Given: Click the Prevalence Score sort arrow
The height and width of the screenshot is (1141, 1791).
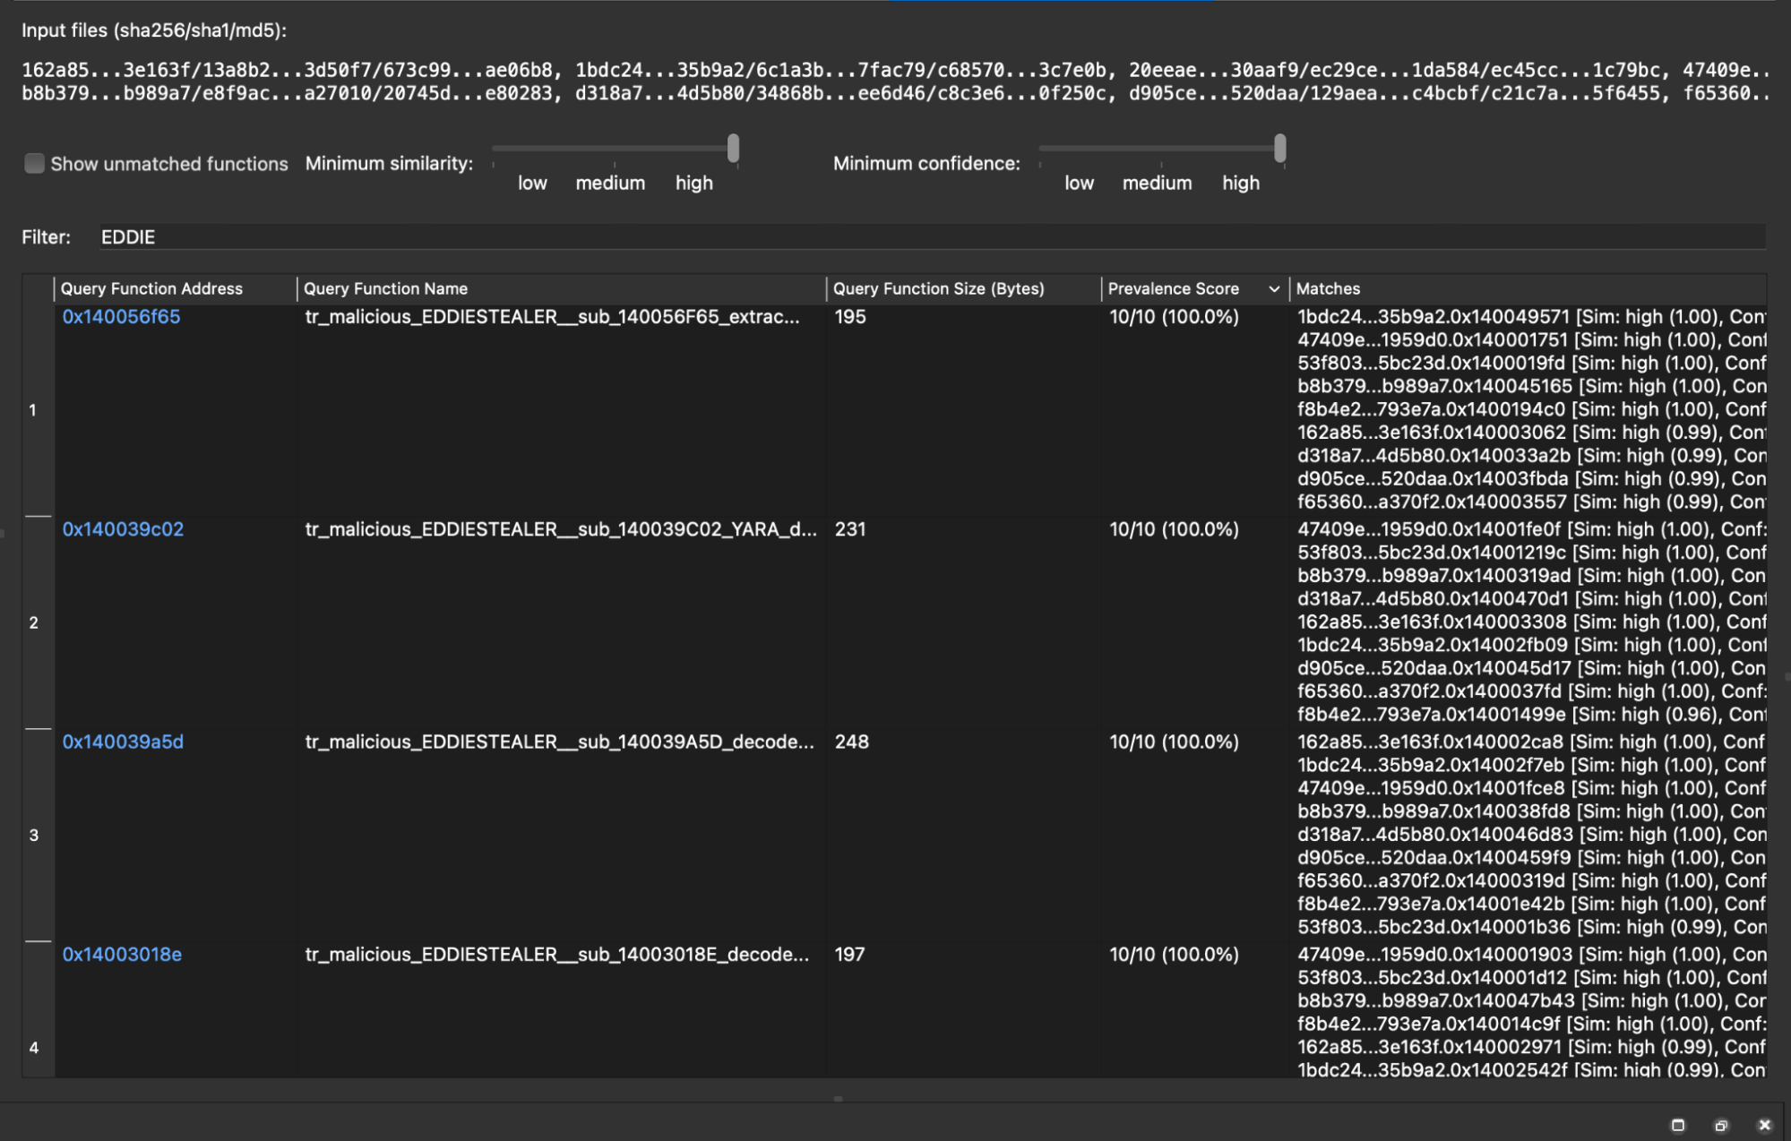Looking at the screenshot, I should tap(1273, 288).
